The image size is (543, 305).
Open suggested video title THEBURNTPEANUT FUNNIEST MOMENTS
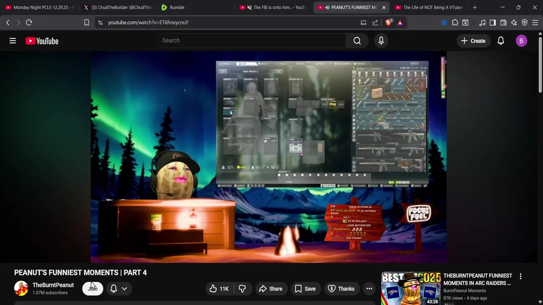pyautogui.click(x=478, y=279)
